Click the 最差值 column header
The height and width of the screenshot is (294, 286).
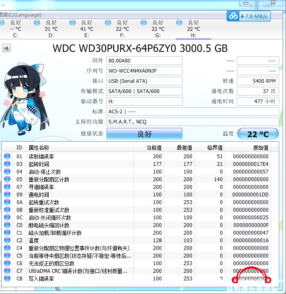coord(179,148)
